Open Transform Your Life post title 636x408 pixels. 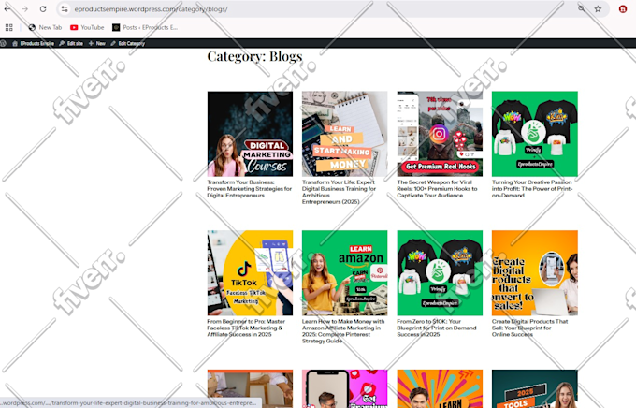[340, 192]
